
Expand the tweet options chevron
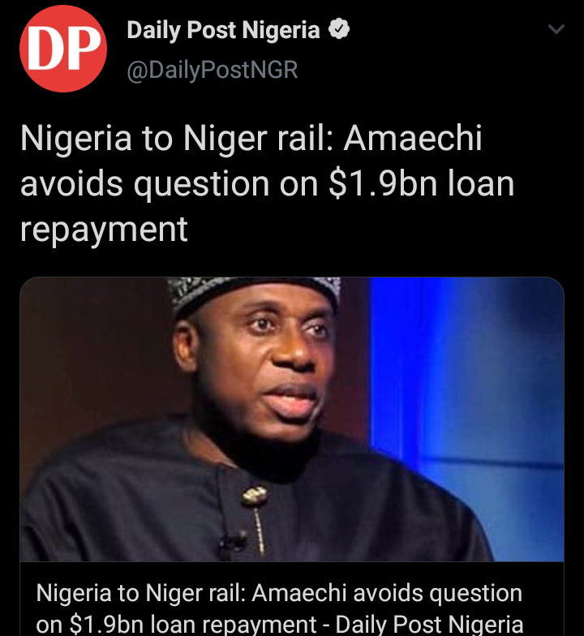pyautogui.click(x=556, y=29)
